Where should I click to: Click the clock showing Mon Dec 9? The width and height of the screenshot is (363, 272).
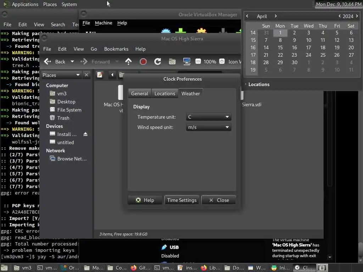click(x=339, y=4)
